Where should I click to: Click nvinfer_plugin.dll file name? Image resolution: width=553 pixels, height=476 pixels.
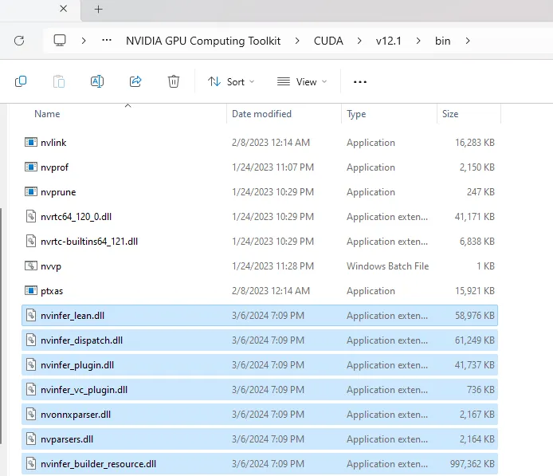(x=77, y=365)
